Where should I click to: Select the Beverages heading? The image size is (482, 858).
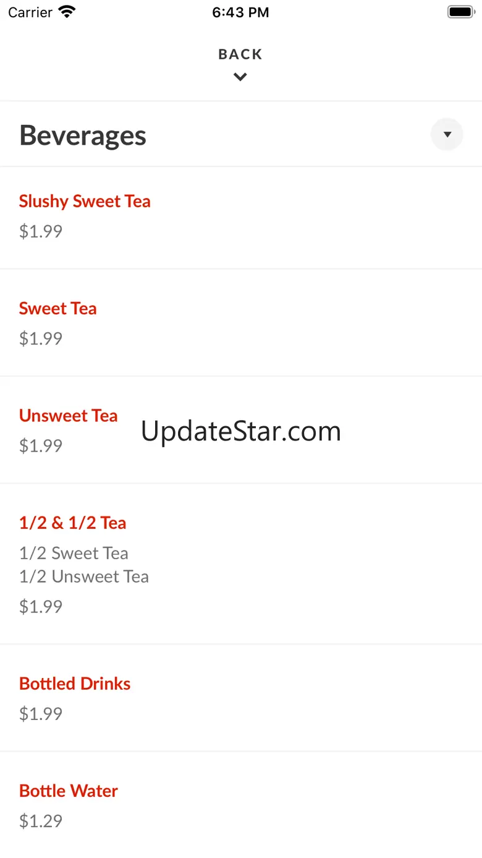click(83, 135)
